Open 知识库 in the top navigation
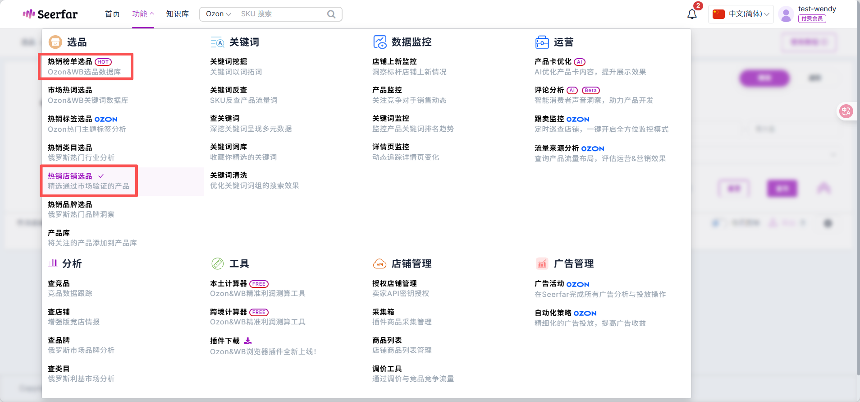The width and height of the screenshot is (860, 402). (x=177, y=14)
